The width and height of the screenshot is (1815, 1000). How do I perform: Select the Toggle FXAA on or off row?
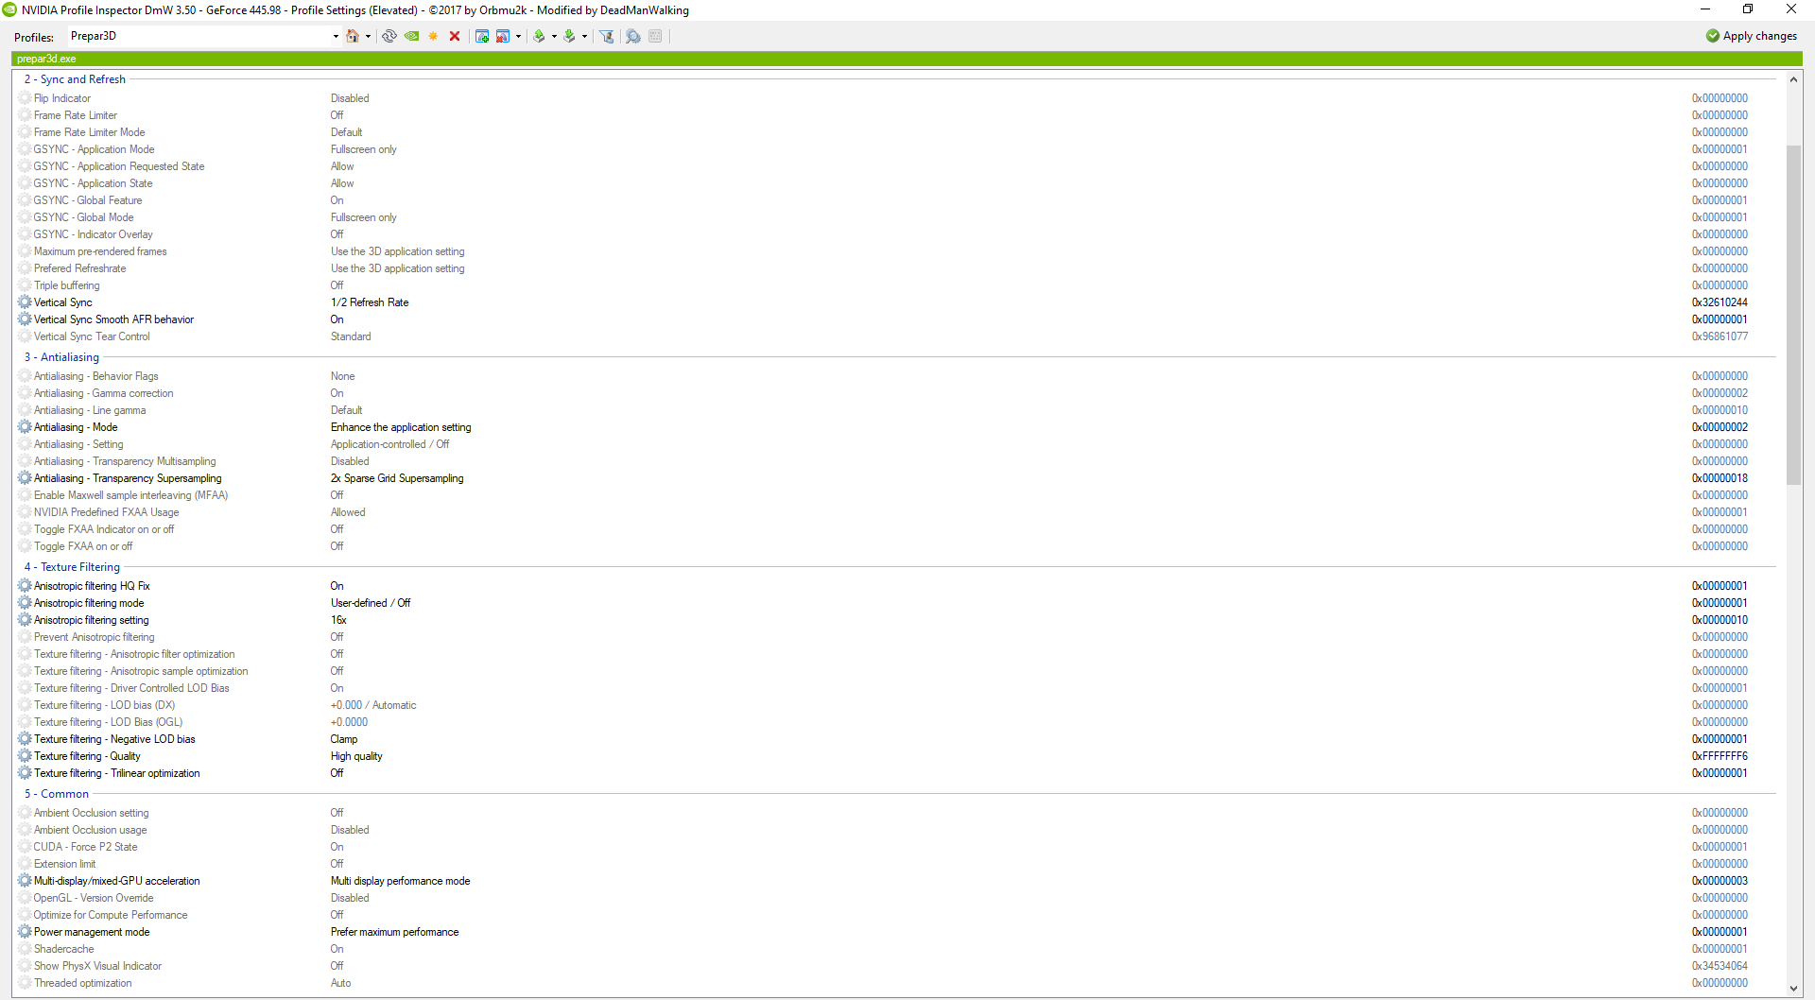[896, 546]
